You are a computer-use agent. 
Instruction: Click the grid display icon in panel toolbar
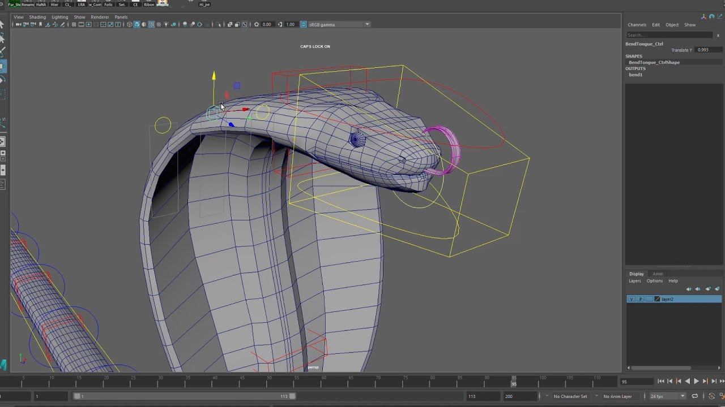point(74,24)
